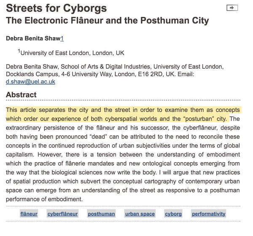Click the Abstract section heading
Viewport: 253px width, 236px height.
tap(21, 95)
